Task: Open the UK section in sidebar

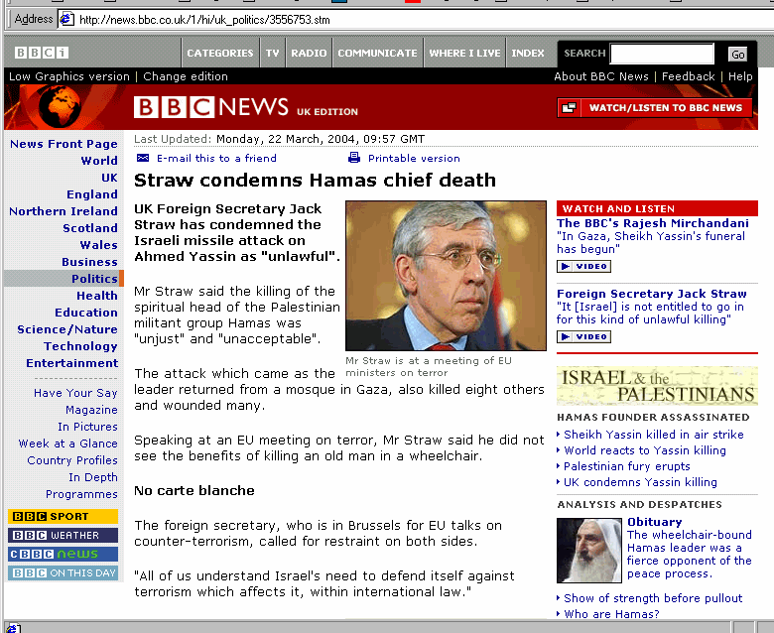Action: point(109,178)
